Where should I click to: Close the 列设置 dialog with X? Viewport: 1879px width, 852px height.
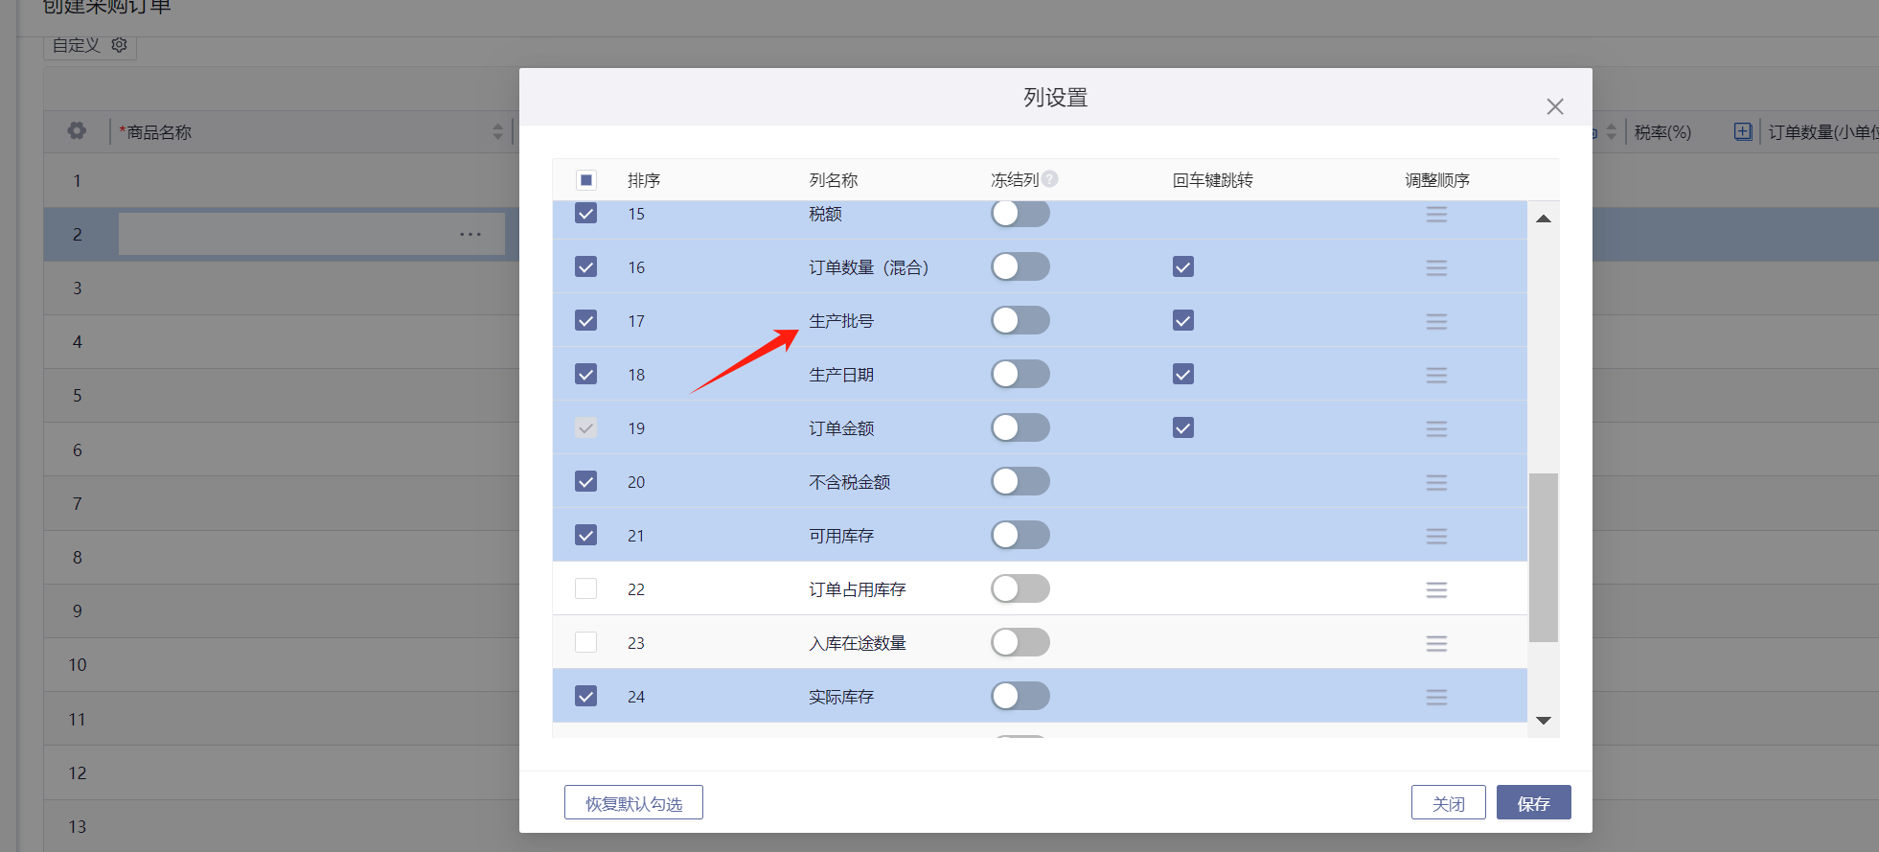pyautogui.click(x=1555, y=106)
